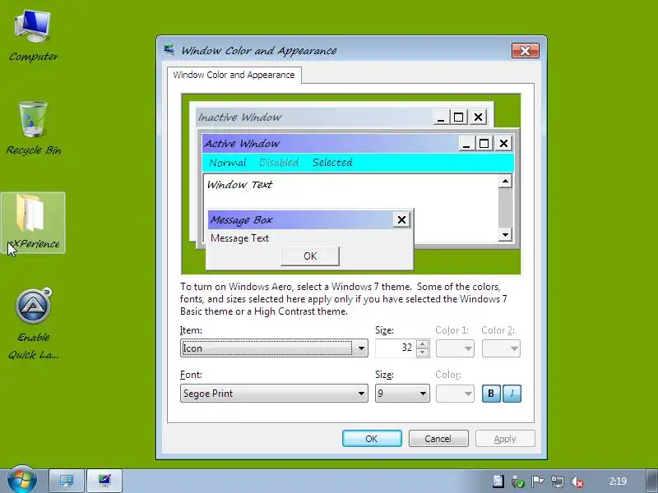Viewport: 658px width, 493px height.
Task: Open the Windows Start menu orb
Action: (22, 480)
